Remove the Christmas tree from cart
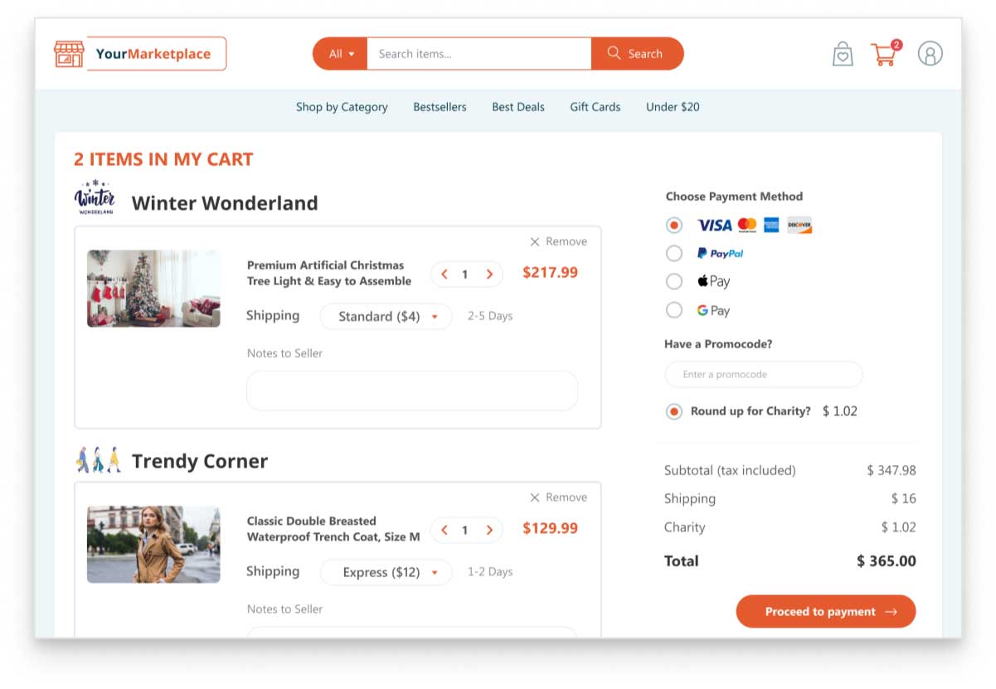The width and height of the screenshot is (996, 689). pyautogui.click(x=558, y=242)
